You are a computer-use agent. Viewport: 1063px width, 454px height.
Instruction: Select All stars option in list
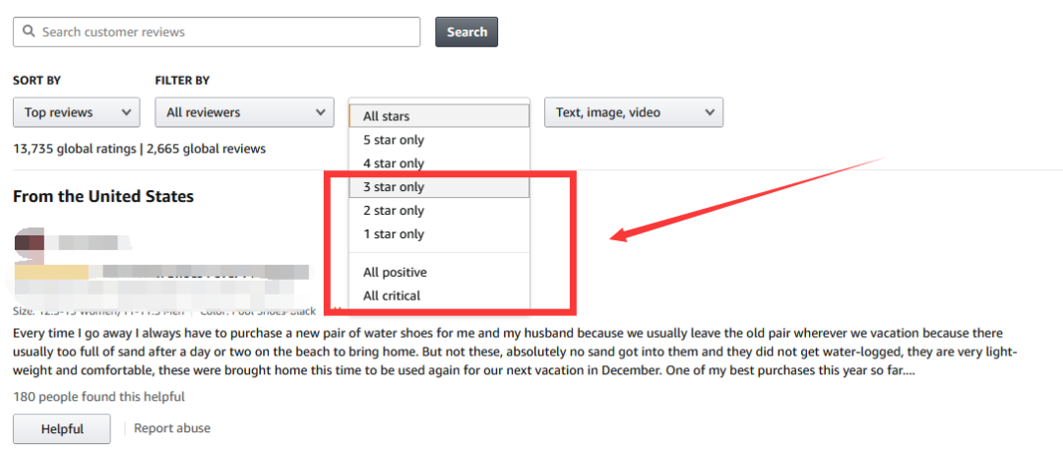pyautogui.click(x=439, y=116)
